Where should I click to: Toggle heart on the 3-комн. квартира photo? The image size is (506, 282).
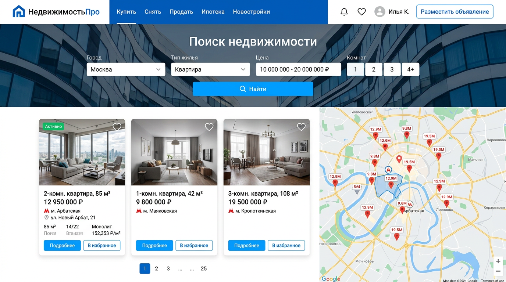click(301, 127)
